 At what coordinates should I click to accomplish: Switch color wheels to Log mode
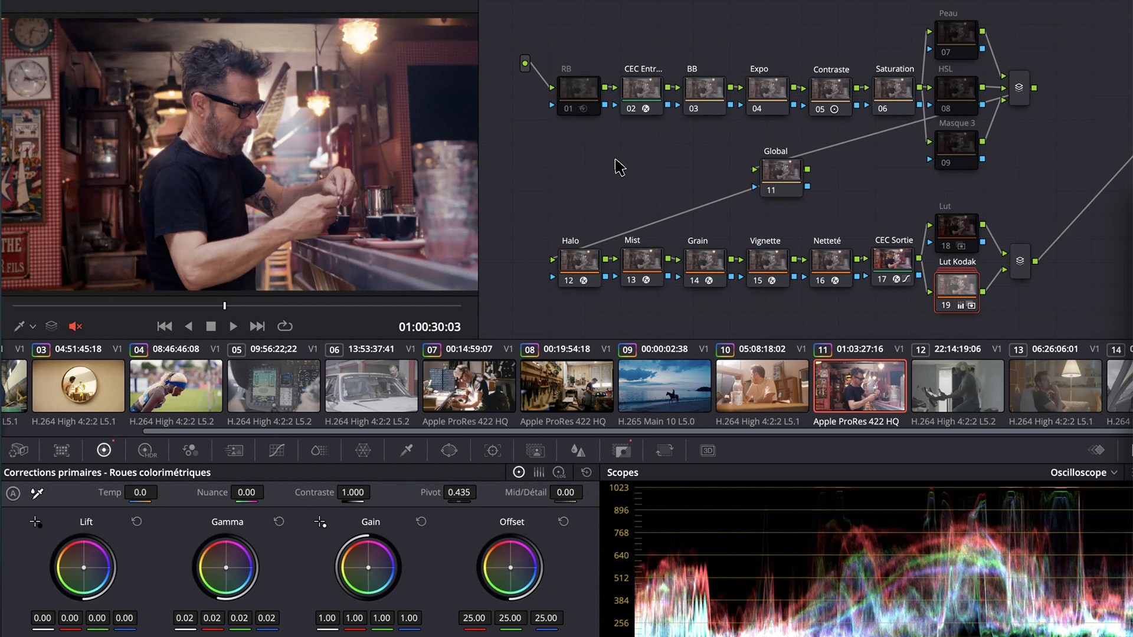[x=559, y=472]
